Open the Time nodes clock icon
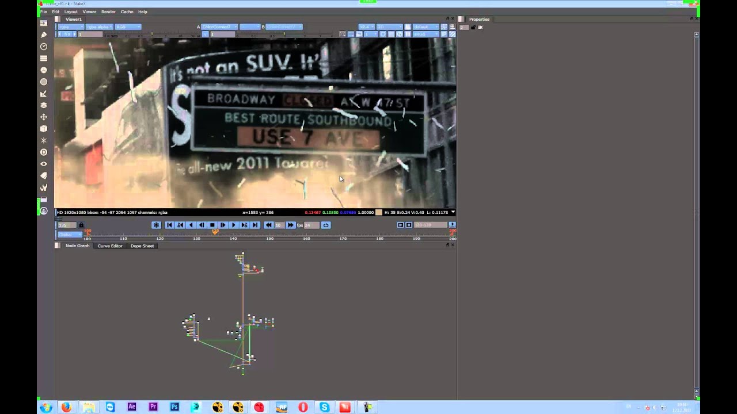Screen dimensions: 737x414 click(44, 47)
